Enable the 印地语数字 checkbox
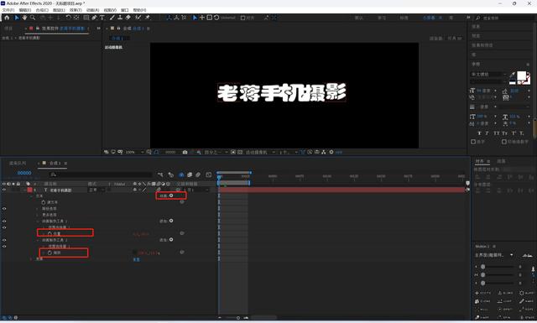 504,142
